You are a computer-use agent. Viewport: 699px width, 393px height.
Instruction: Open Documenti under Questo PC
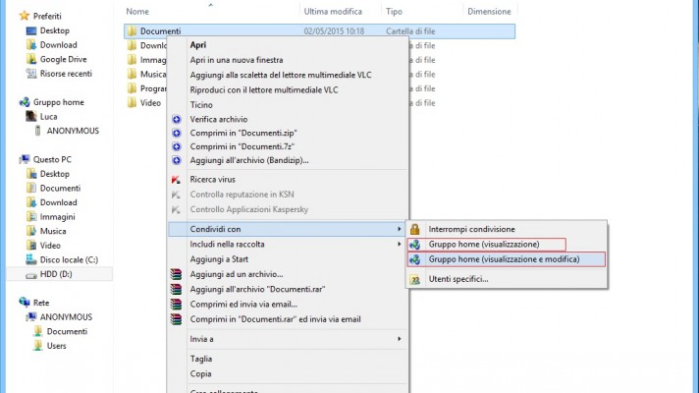pos(60,188)
